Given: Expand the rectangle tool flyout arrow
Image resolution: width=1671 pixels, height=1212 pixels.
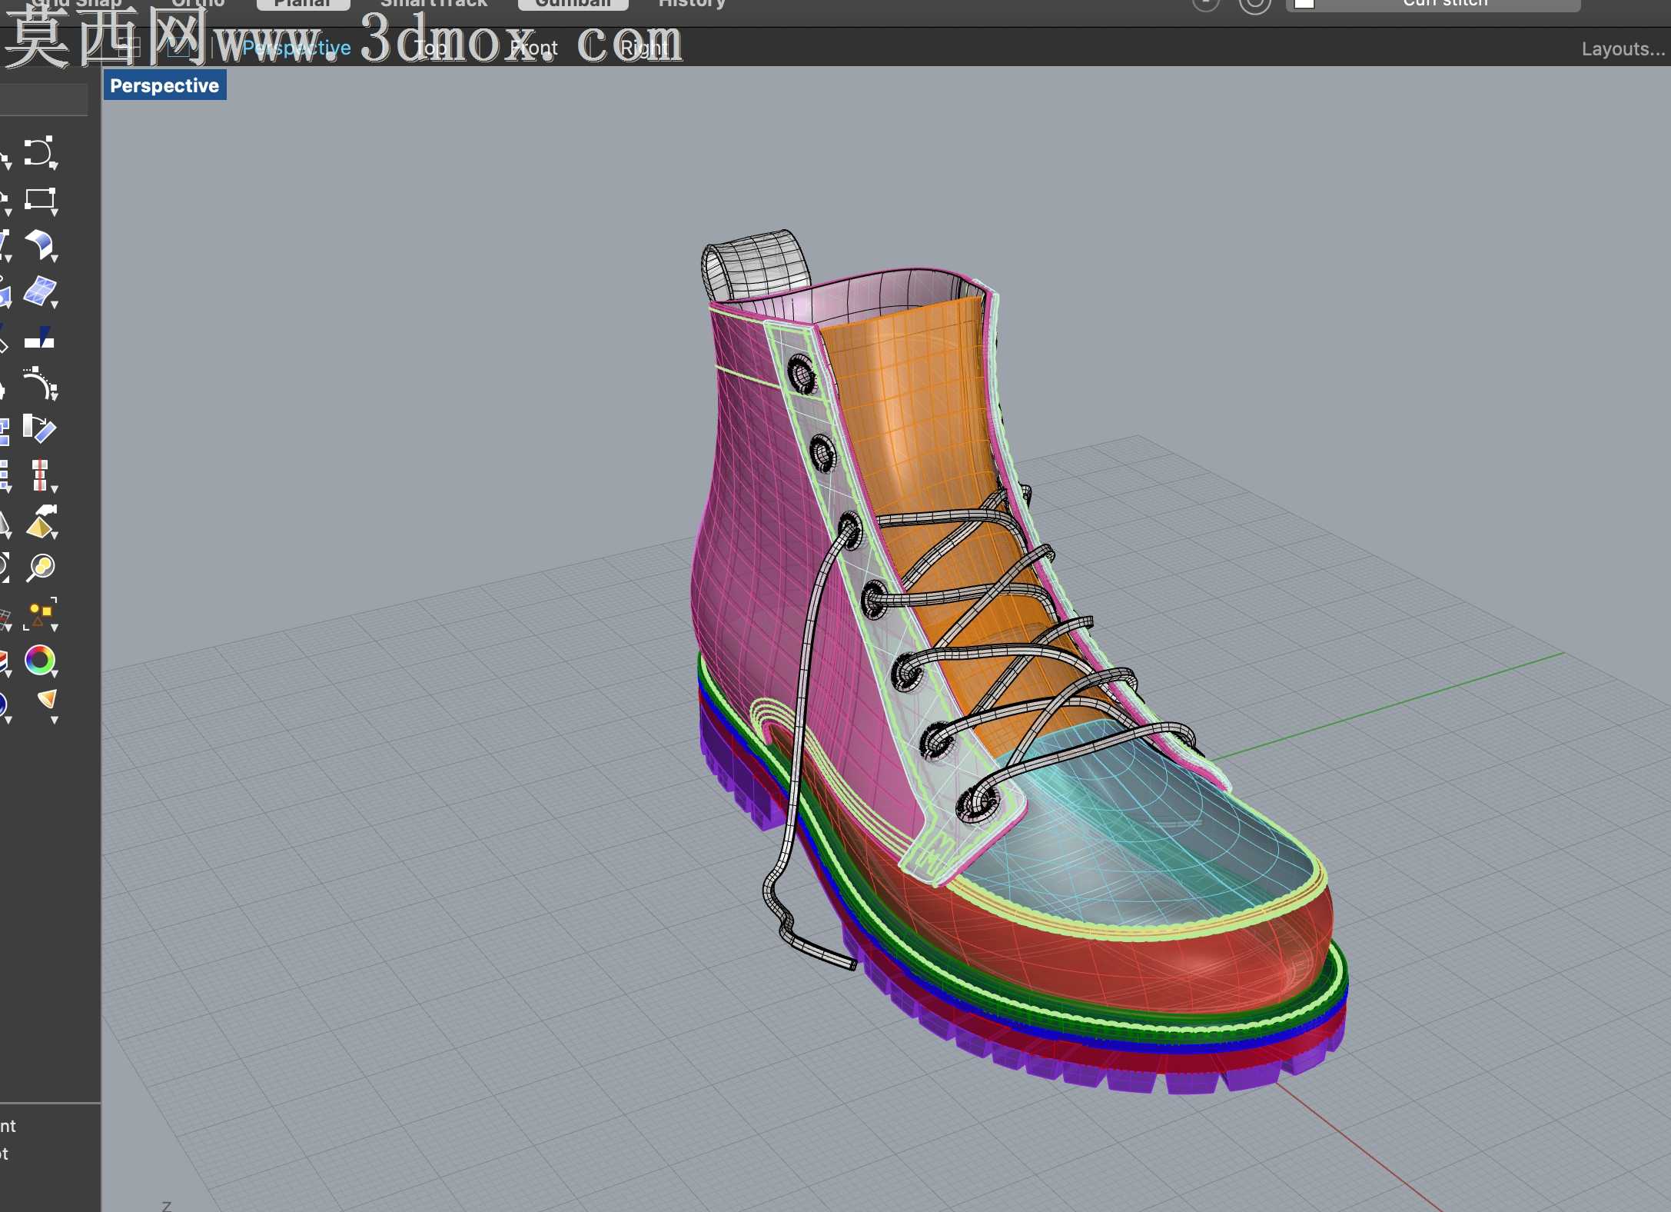Looking at the screenshot, I should point(55,211).
